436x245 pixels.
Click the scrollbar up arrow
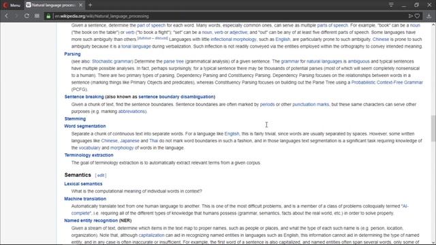click(x=433, y=24)
